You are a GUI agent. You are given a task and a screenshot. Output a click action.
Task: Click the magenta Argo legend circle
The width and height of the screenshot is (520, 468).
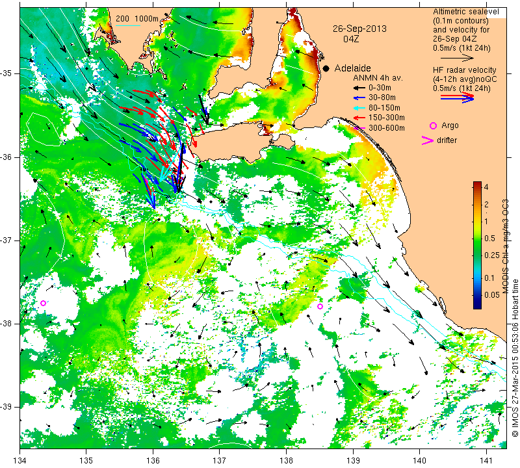[433, 125]
